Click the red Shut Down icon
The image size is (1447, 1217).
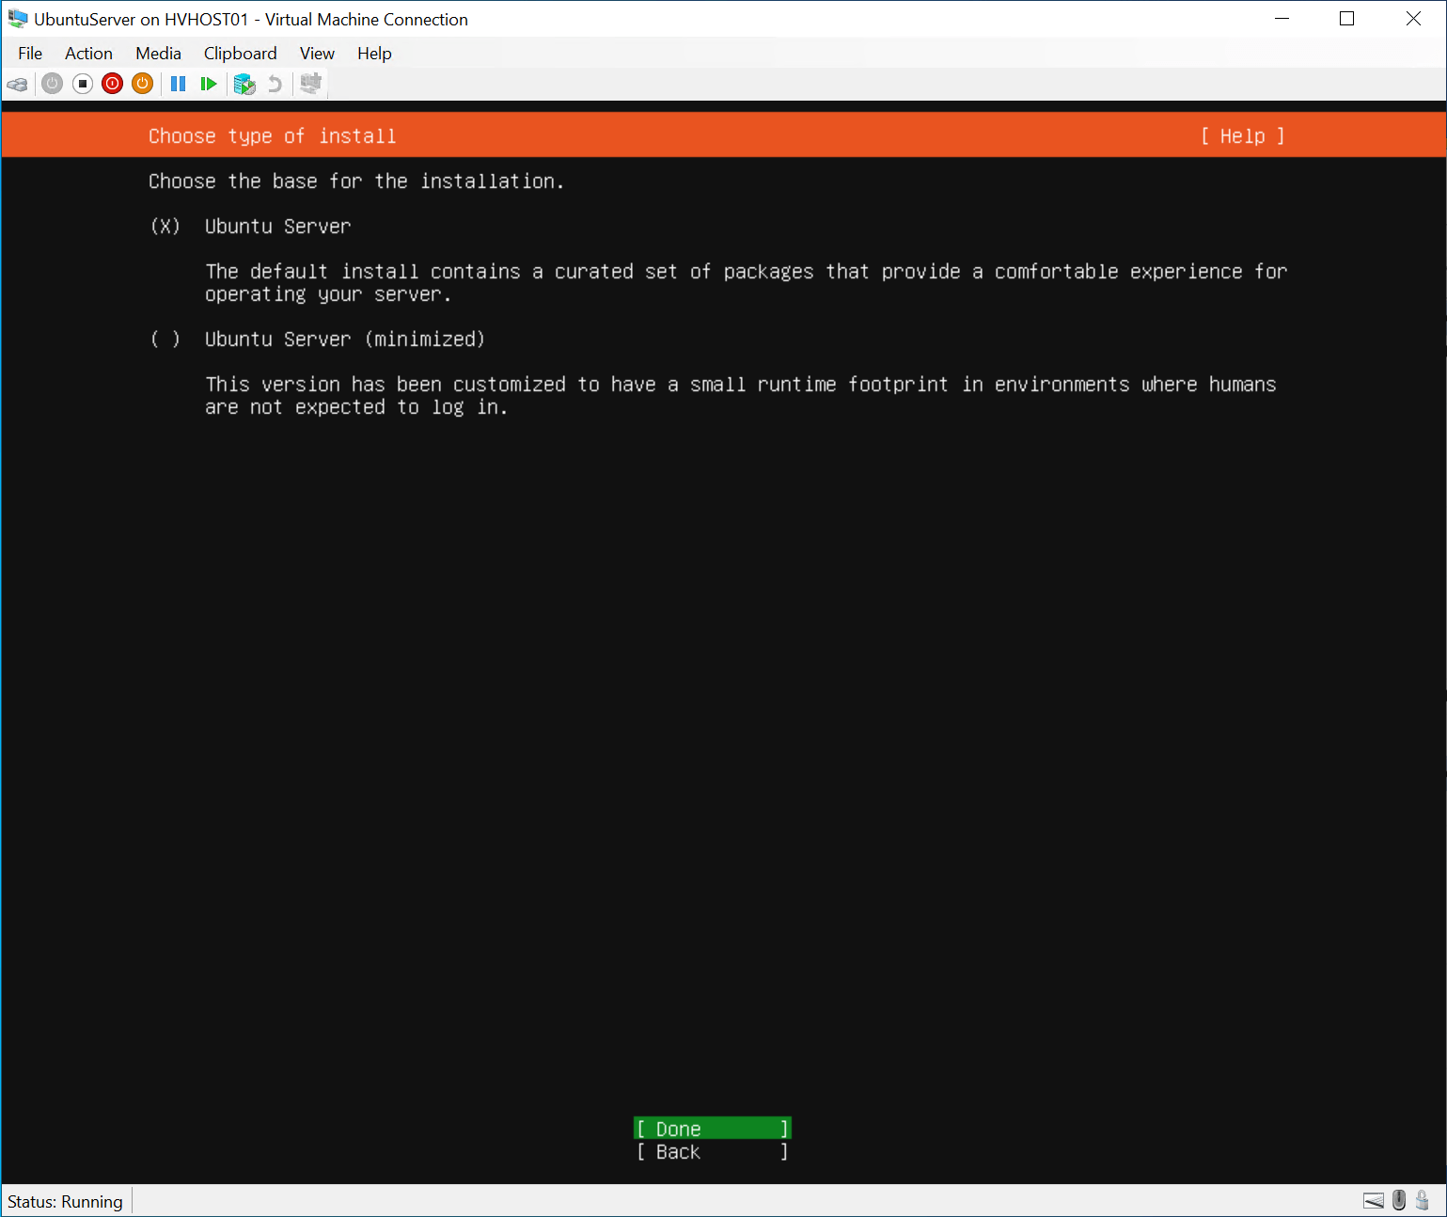113,84
